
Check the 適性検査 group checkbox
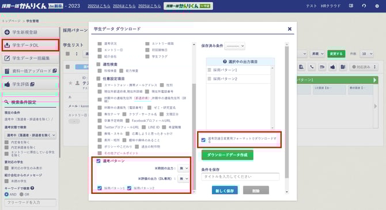(99, 65)
